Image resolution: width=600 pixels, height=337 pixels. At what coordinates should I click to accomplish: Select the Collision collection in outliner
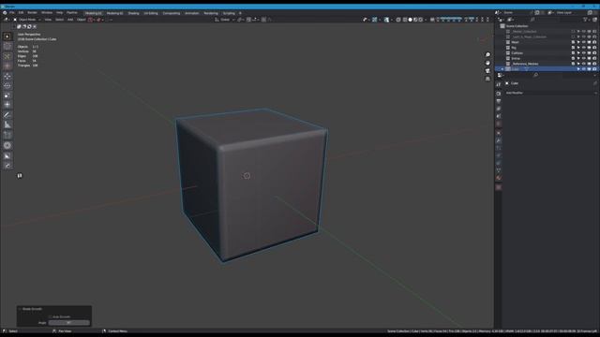517,53
